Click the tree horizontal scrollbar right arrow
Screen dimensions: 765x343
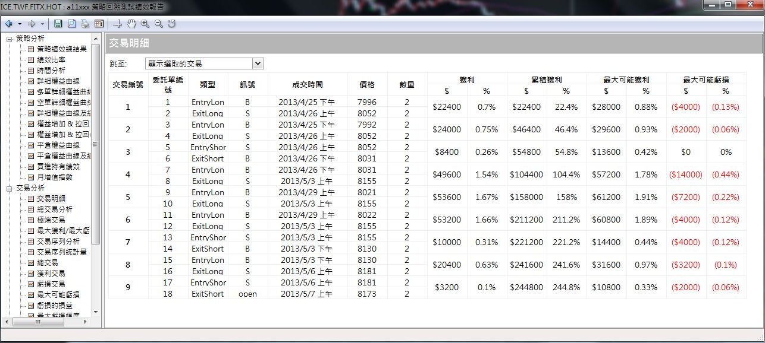[86, 322]
